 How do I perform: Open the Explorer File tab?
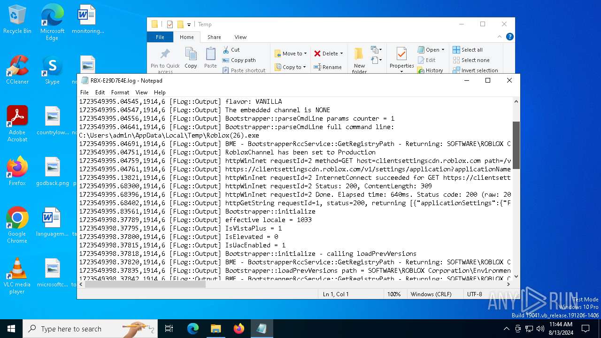(x=160, y=37)
